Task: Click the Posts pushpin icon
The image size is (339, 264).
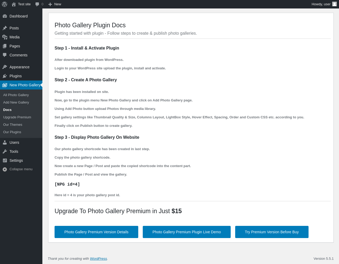Action: (x=5, y=28)
